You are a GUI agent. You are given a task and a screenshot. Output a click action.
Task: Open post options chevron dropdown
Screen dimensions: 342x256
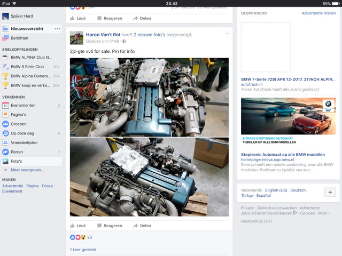(x=227, y=34)
